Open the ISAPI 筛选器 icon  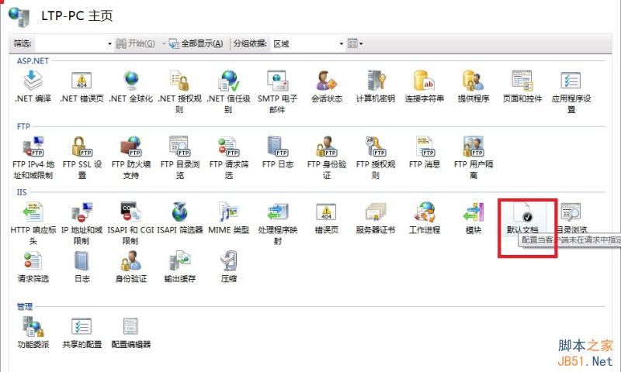[x=179, y=212]
